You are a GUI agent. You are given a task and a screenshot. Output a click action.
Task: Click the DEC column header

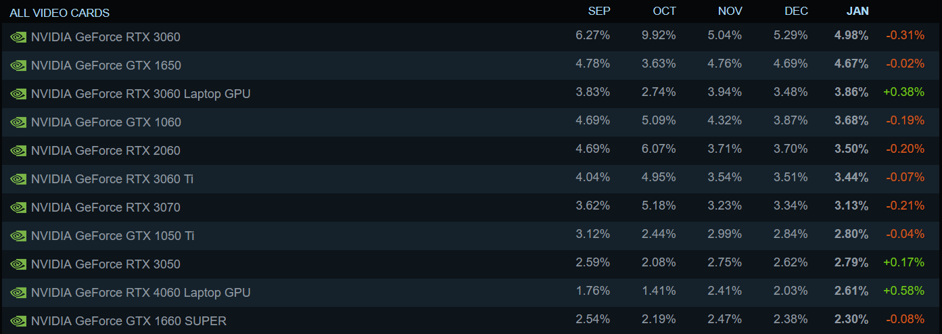[x=796, y=11]
